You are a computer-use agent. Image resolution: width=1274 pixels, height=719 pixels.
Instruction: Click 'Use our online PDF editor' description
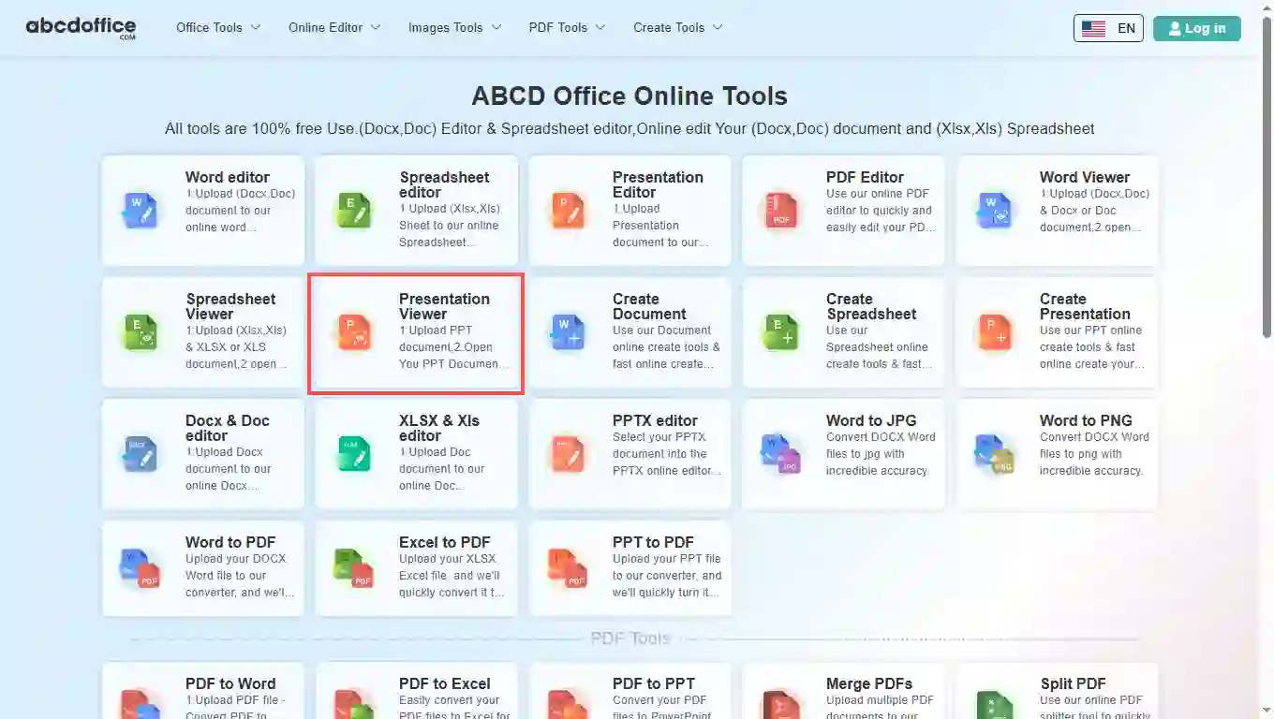click(x=881, y=211)
